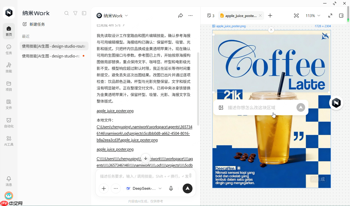Open the file count icon showing 3
The image size is (350, 206).
coord(211,16)
